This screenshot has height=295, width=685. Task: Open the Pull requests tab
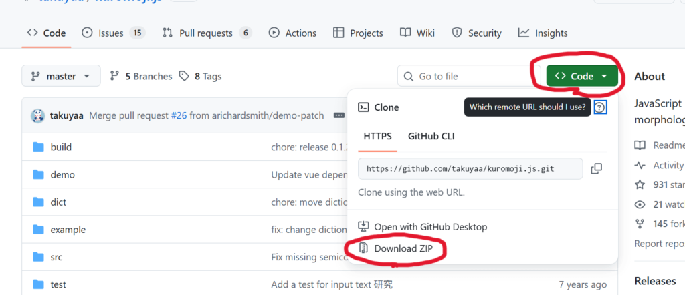point(207,33)
